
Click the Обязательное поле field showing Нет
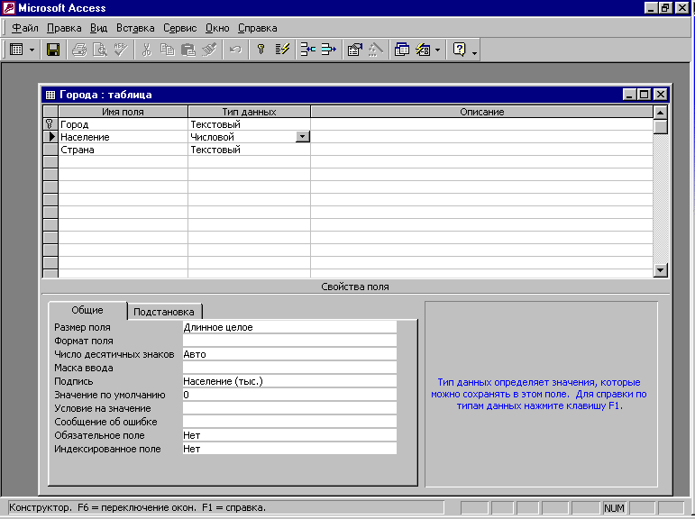[289, 435]
